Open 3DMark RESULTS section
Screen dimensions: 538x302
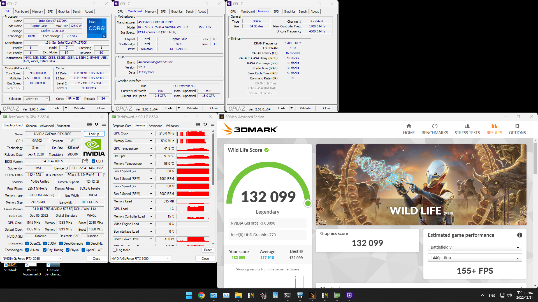494,129
